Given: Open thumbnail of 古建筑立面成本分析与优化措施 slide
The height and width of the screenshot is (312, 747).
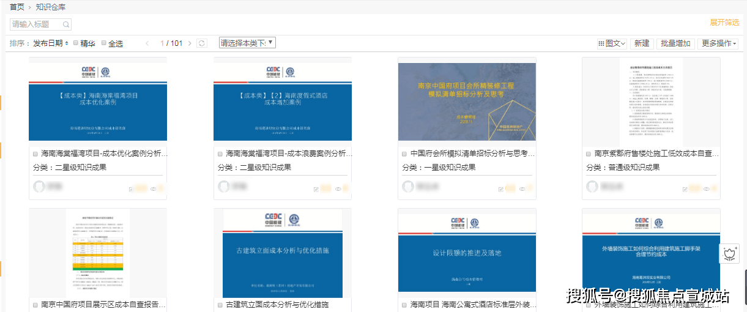Looking at the screenshot, I should (x=283, y=254).
